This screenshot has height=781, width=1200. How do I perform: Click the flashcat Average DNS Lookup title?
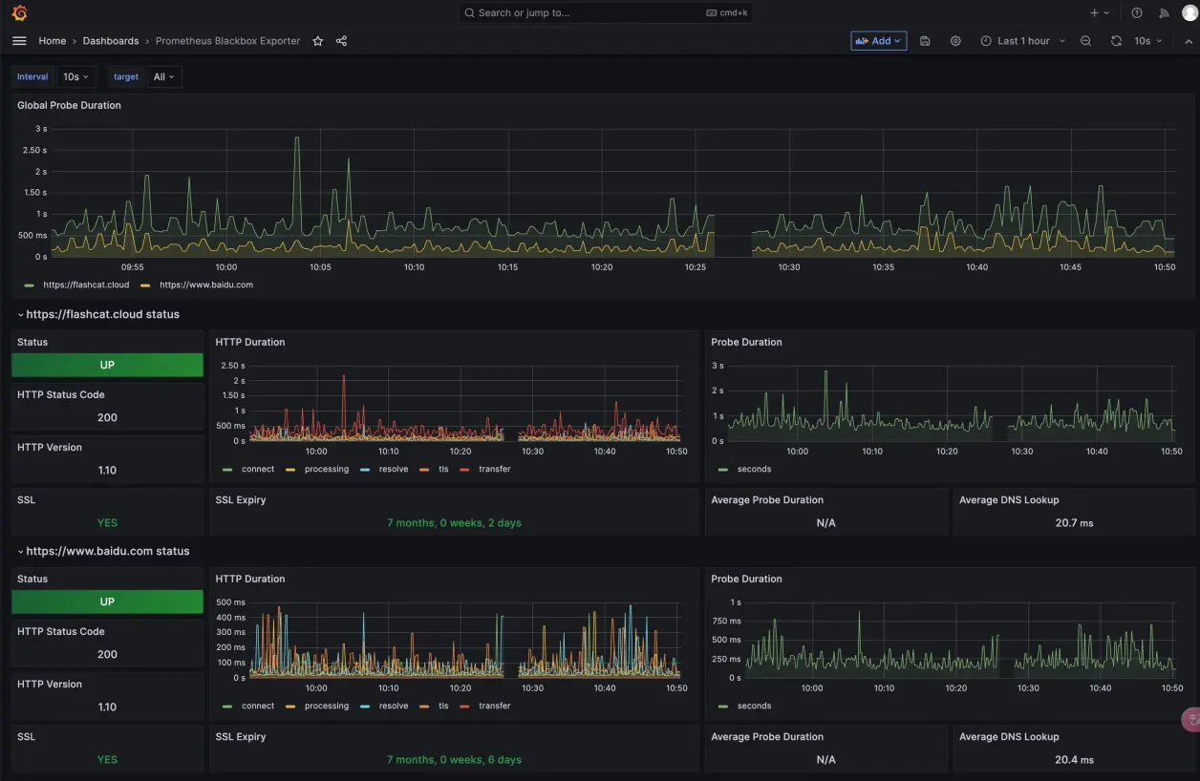[1009, 499]
